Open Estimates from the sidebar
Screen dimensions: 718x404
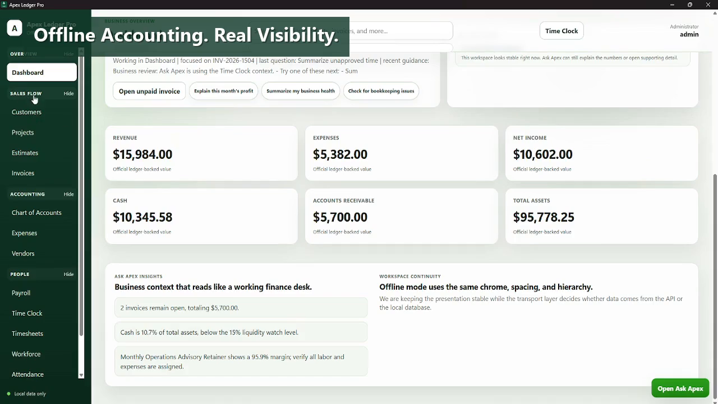tap(42, 153)
